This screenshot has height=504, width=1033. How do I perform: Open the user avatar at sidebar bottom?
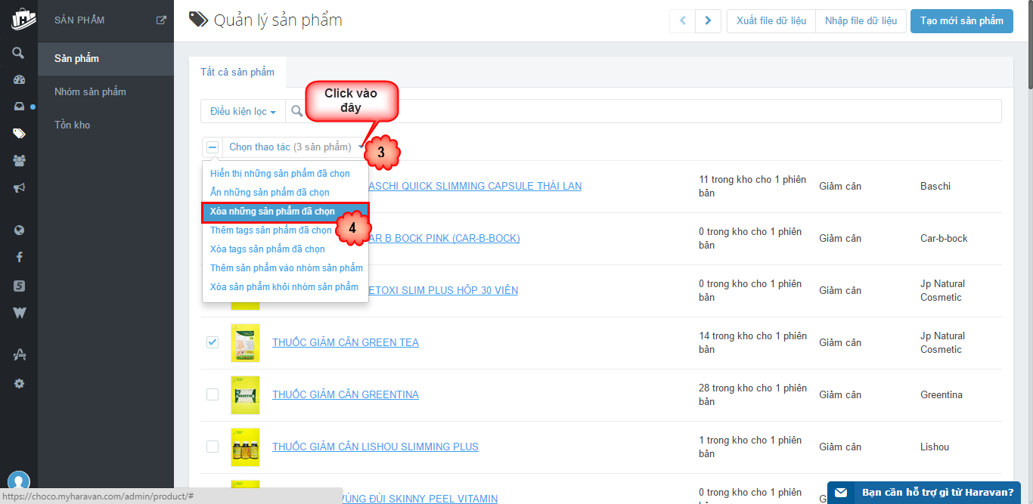click(x=19, y=482)
